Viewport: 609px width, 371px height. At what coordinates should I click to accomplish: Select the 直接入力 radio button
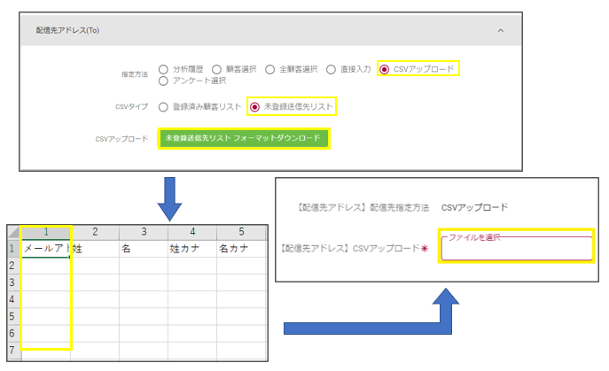[x=331, y=69]
